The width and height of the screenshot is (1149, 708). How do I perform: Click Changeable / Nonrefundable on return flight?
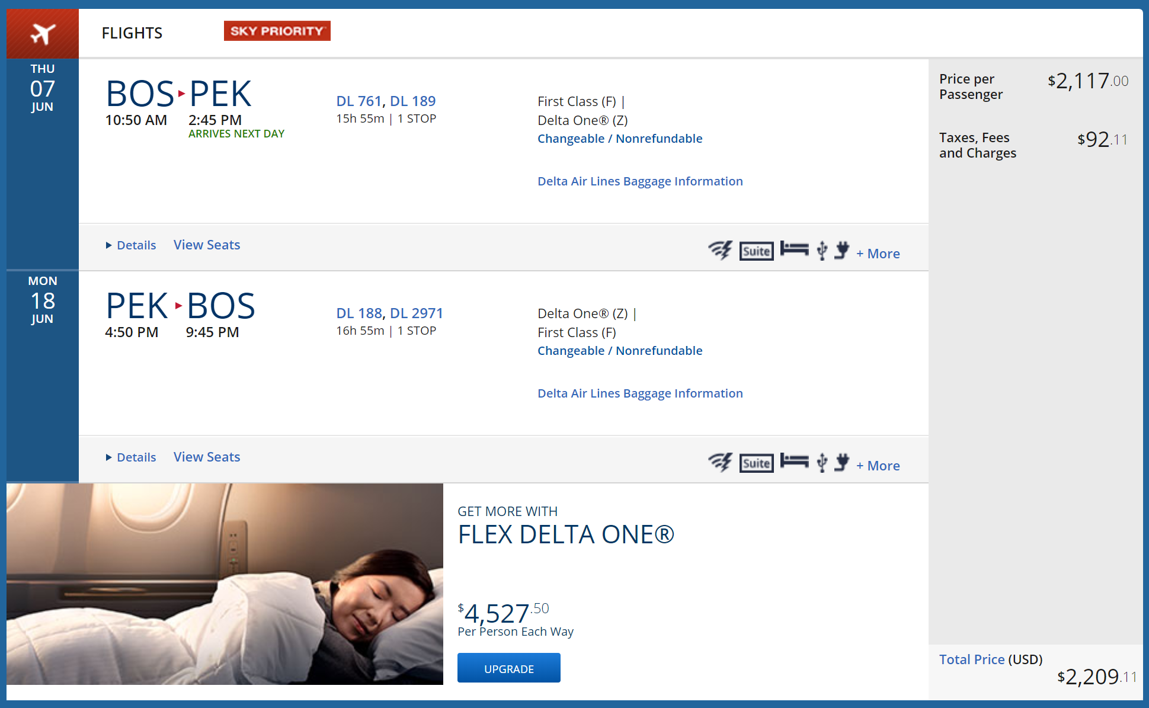(620, 351)
